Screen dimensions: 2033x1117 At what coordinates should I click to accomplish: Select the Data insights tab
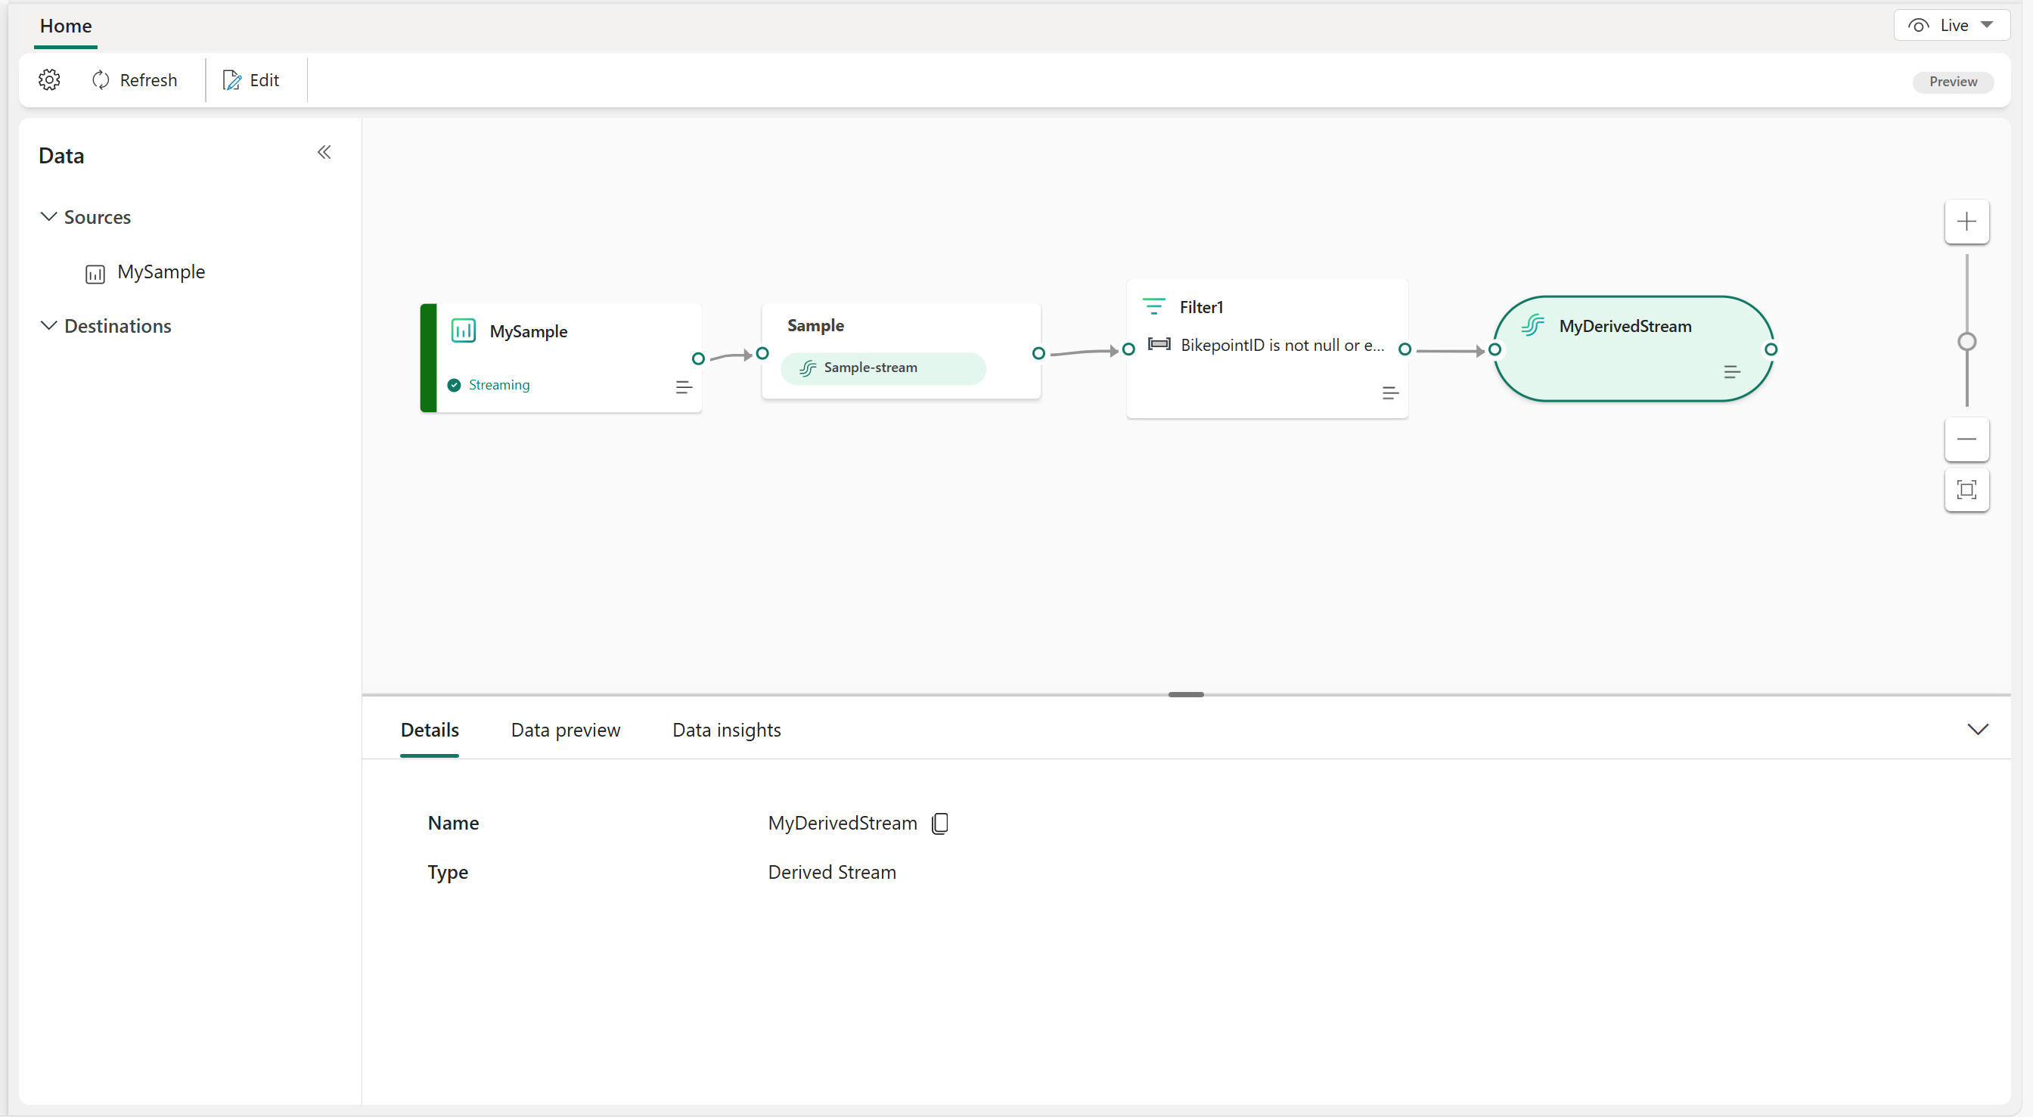click(x=726, y=729)
